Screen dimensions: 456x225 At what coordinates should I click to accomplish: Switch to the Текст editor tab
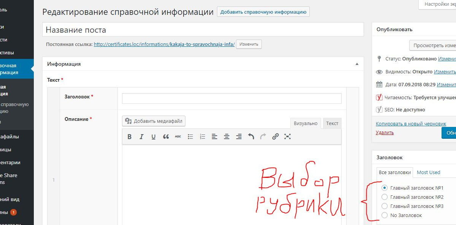coord(332,123)
